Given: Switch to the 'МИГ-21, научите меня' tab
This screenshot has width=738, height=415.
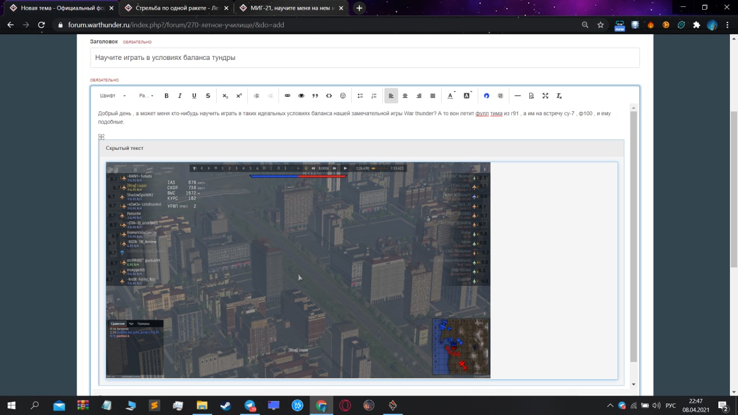Looking at the screenshot, I should 292,8.
